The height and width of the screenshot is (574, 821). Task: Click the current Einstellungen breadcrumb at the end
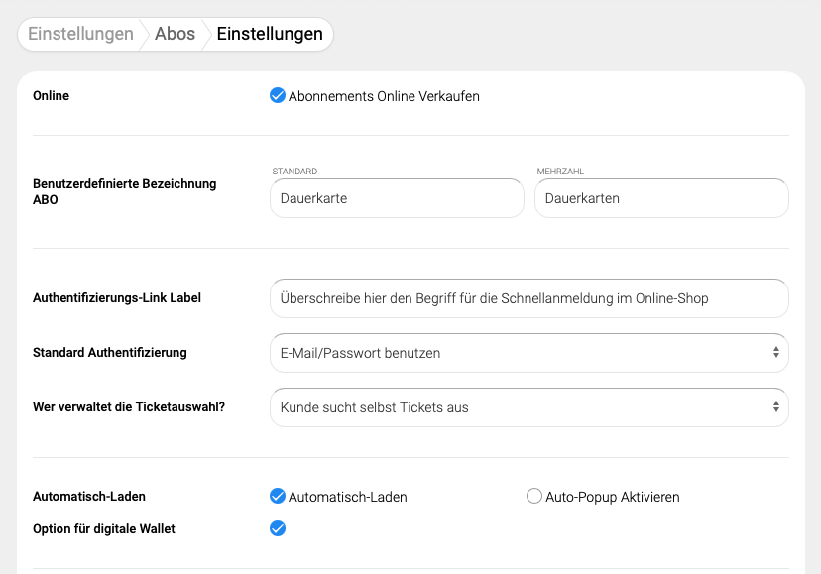[x=270, y=34]
